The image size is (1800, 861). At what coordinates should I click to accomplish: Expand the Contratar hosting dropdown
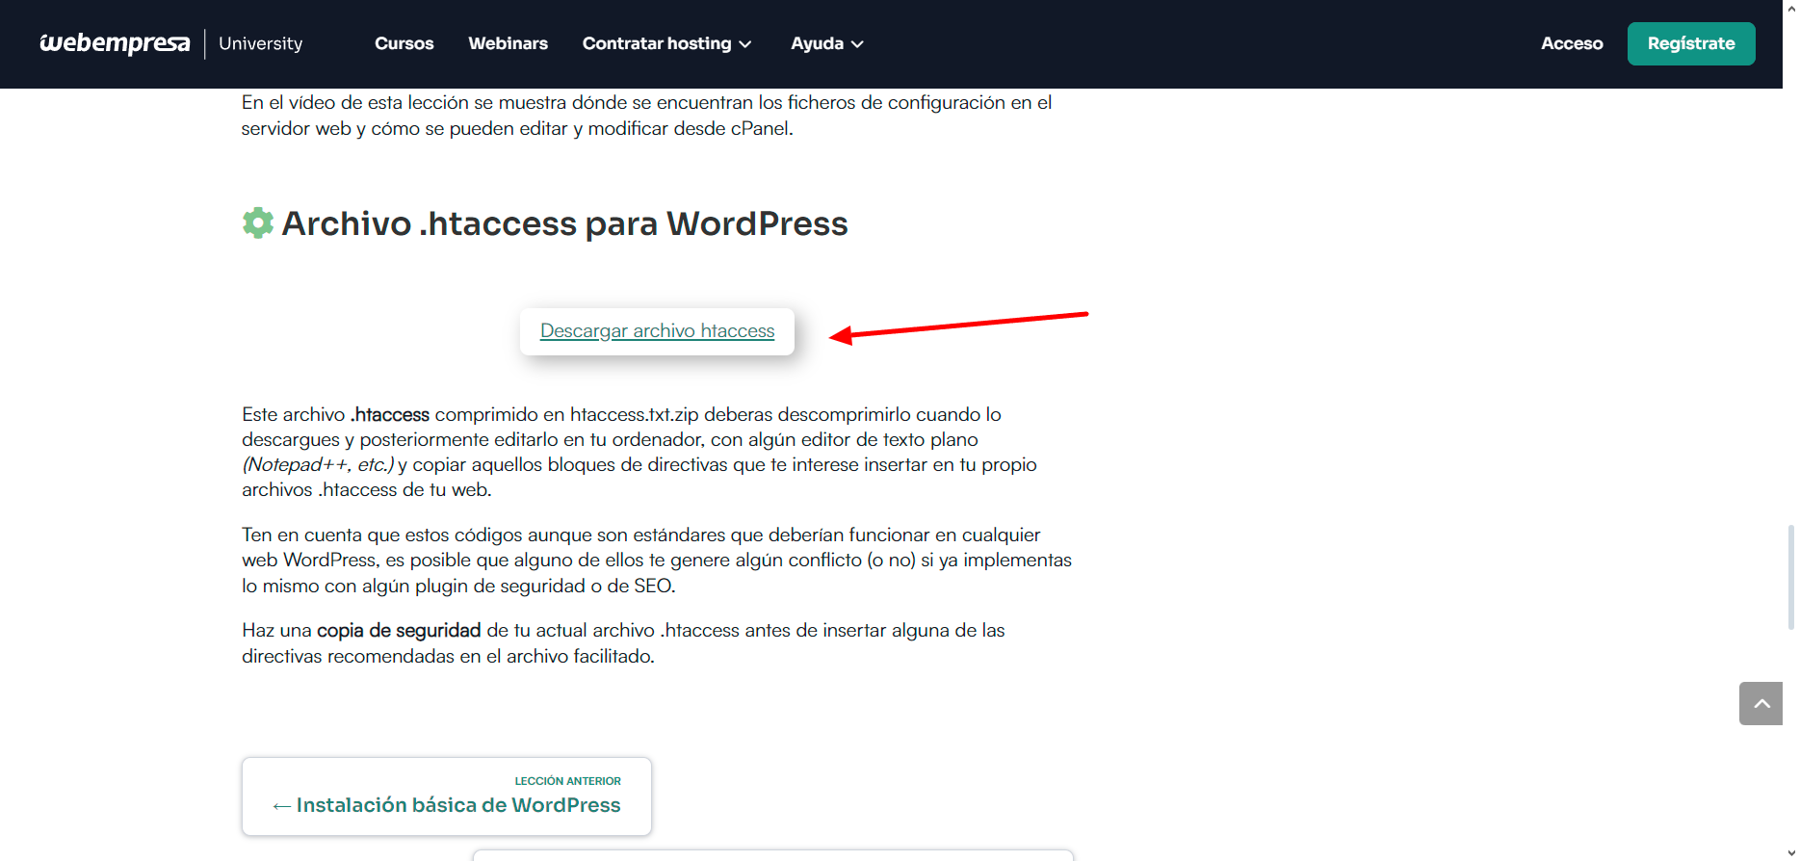(x=666, y=43)
